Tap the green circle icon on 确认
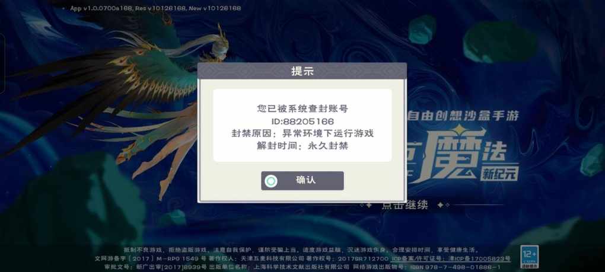 [x=272, y=181]
